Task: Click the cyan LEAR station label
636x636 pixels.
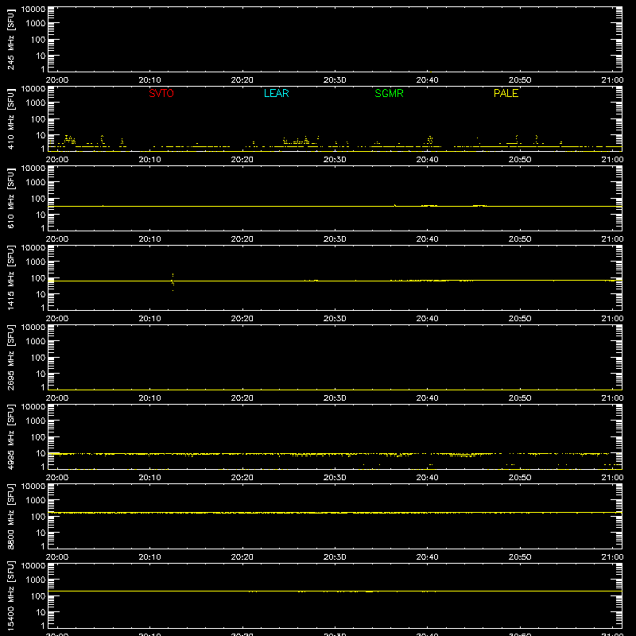Action: (276, 93)
